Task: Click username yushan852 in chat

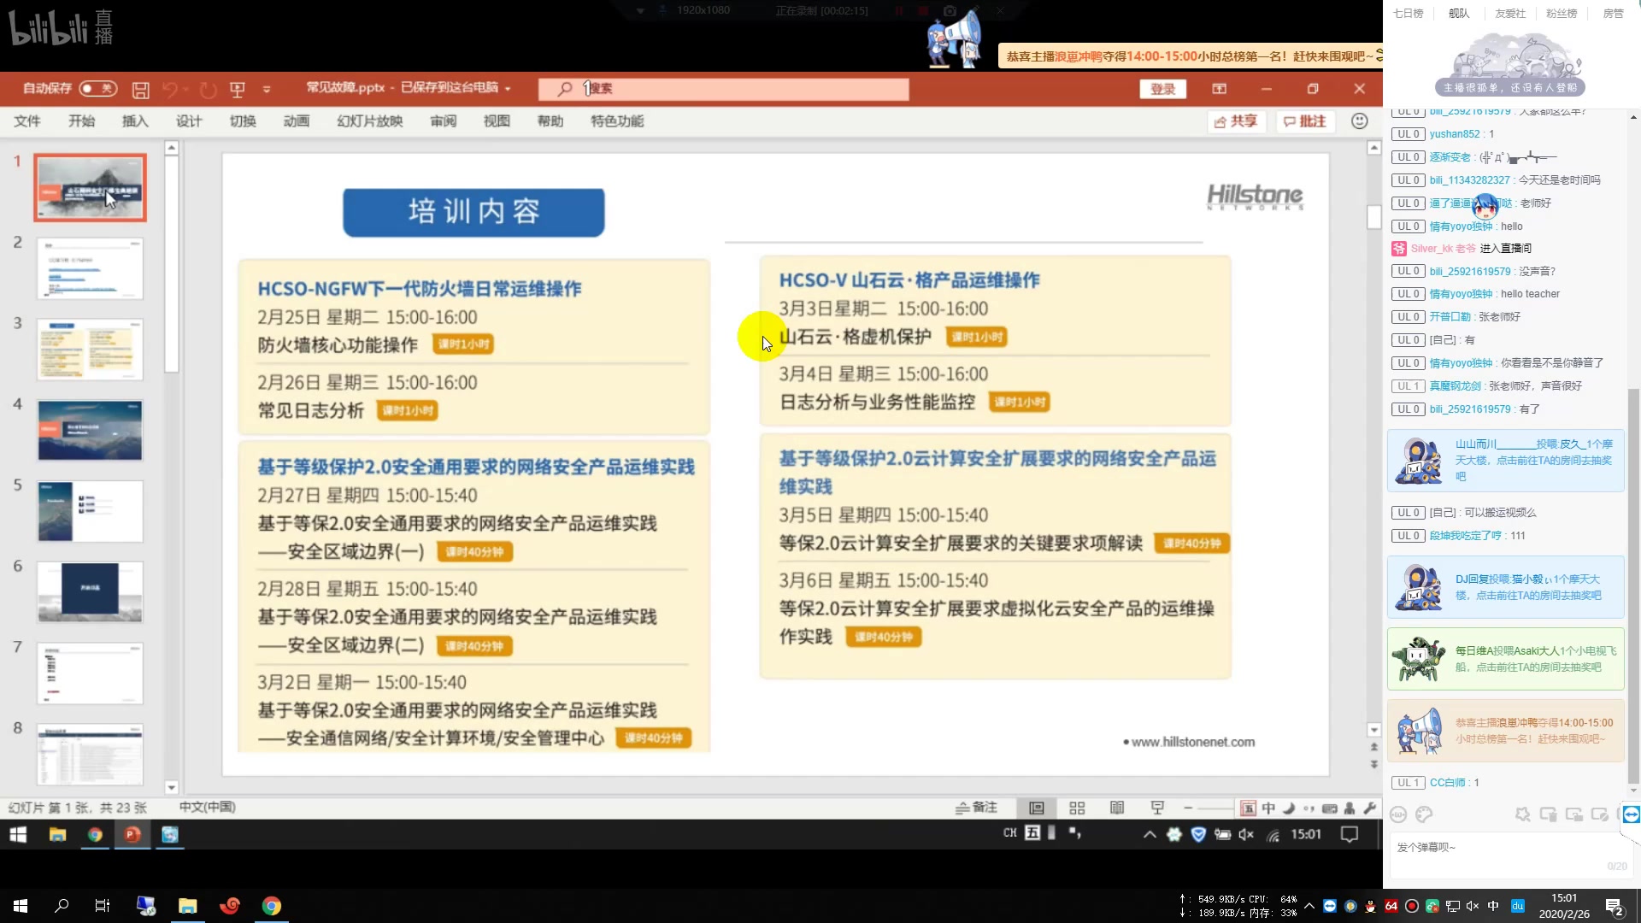Action: coord(1455,134)
